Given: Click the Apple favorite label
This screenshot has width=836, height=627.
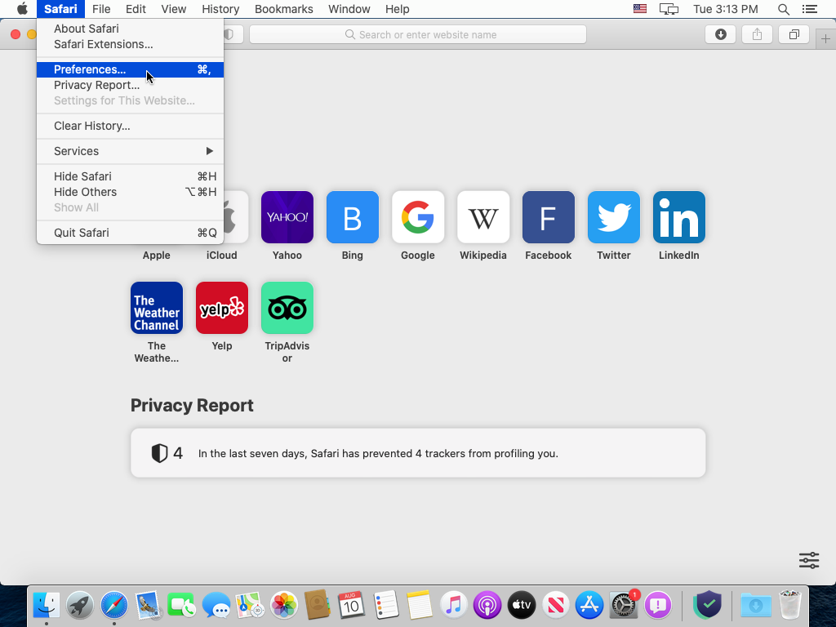Looking at the screenshot, I should tap(156, 256).
